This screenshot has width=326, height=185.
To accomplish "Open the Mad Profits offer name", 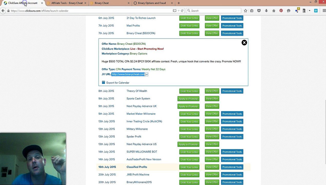I will click(133, 26).
